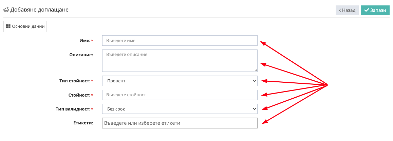Click the Етикети field label
393x141 pixels.
83,123
